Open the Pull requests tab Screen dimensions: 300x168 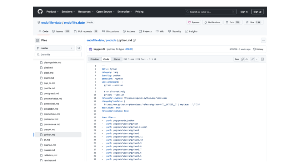[x=86, y=31]
